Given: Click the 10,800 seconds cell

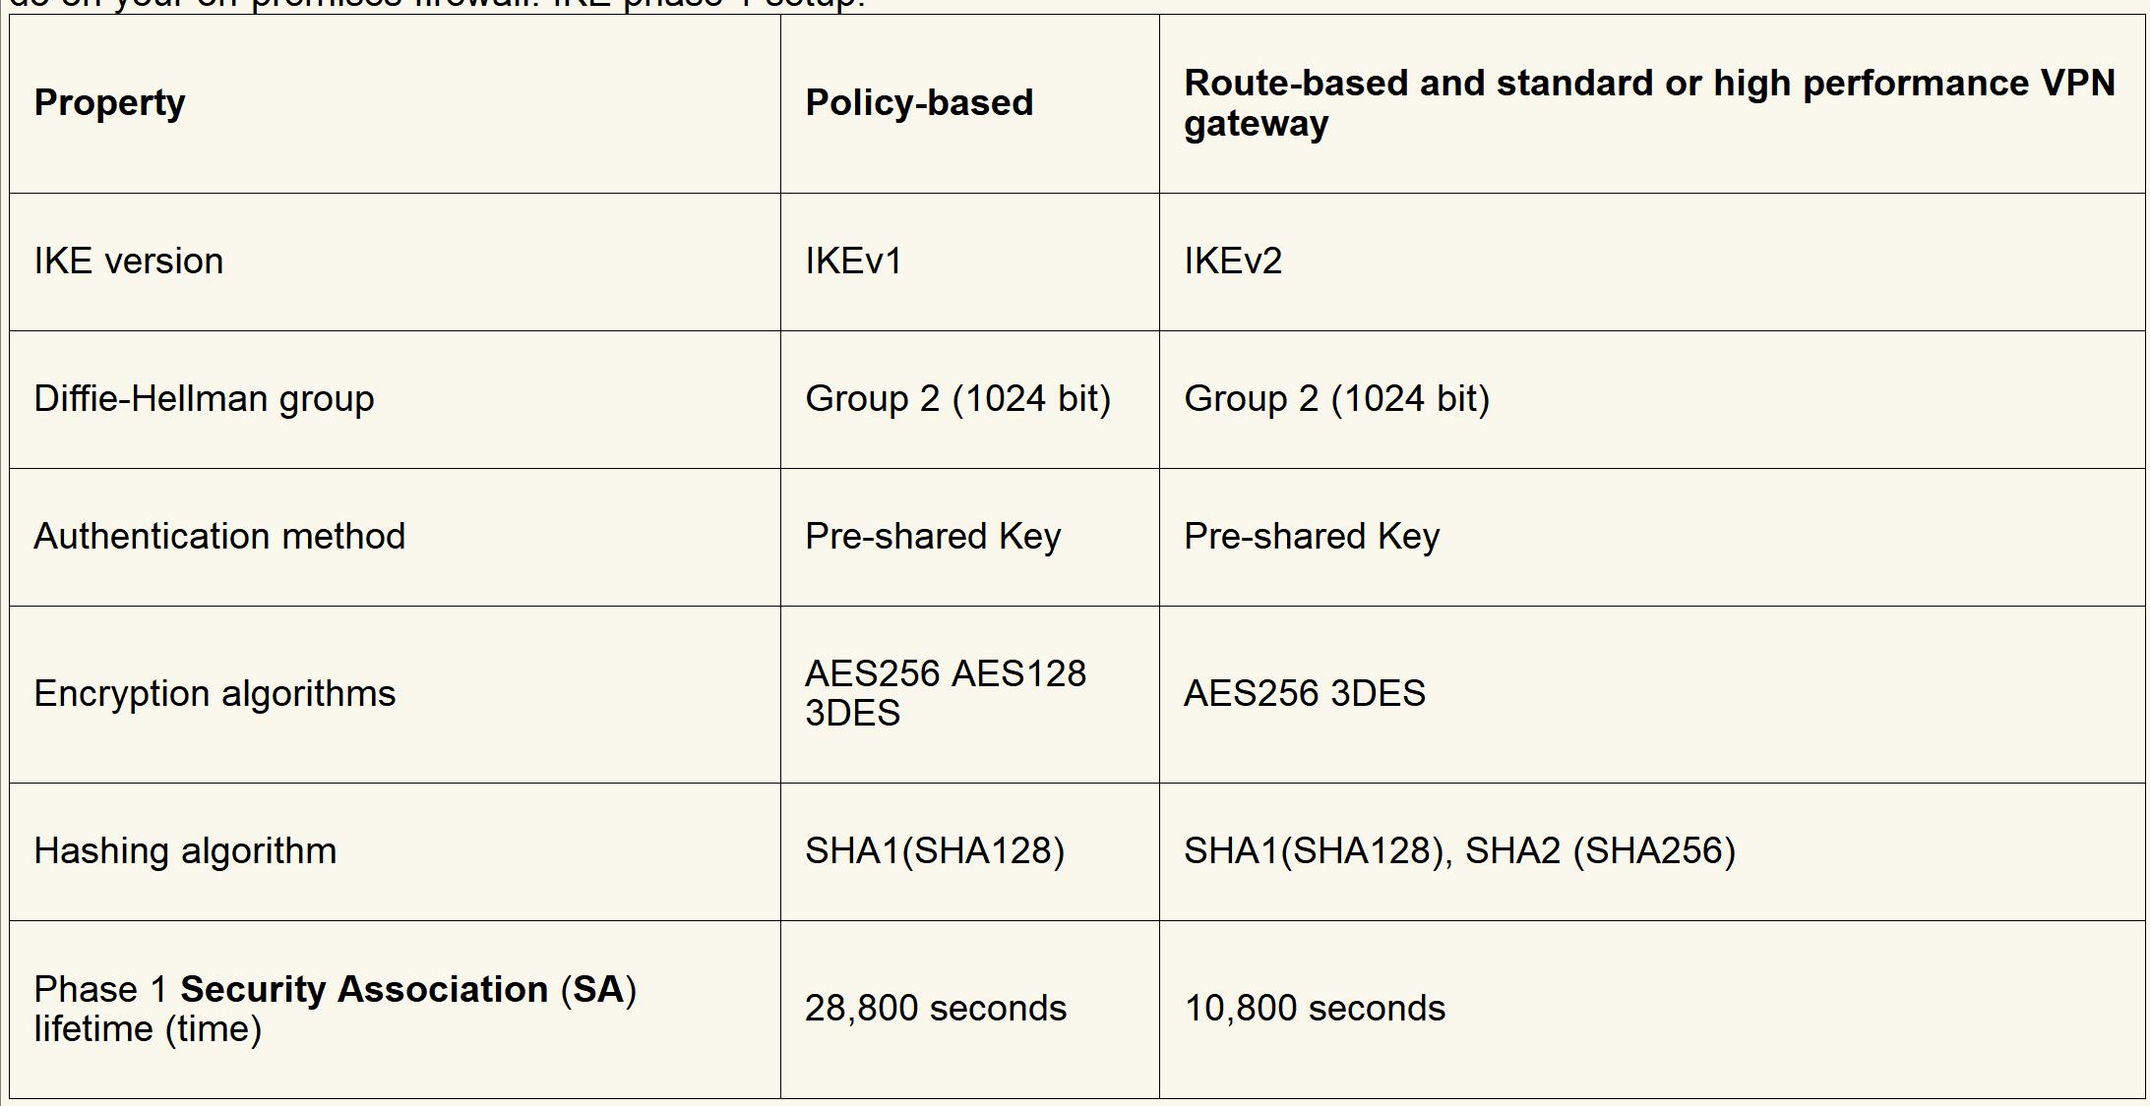Looking at the screenshot, I should click(1315, 1009).
